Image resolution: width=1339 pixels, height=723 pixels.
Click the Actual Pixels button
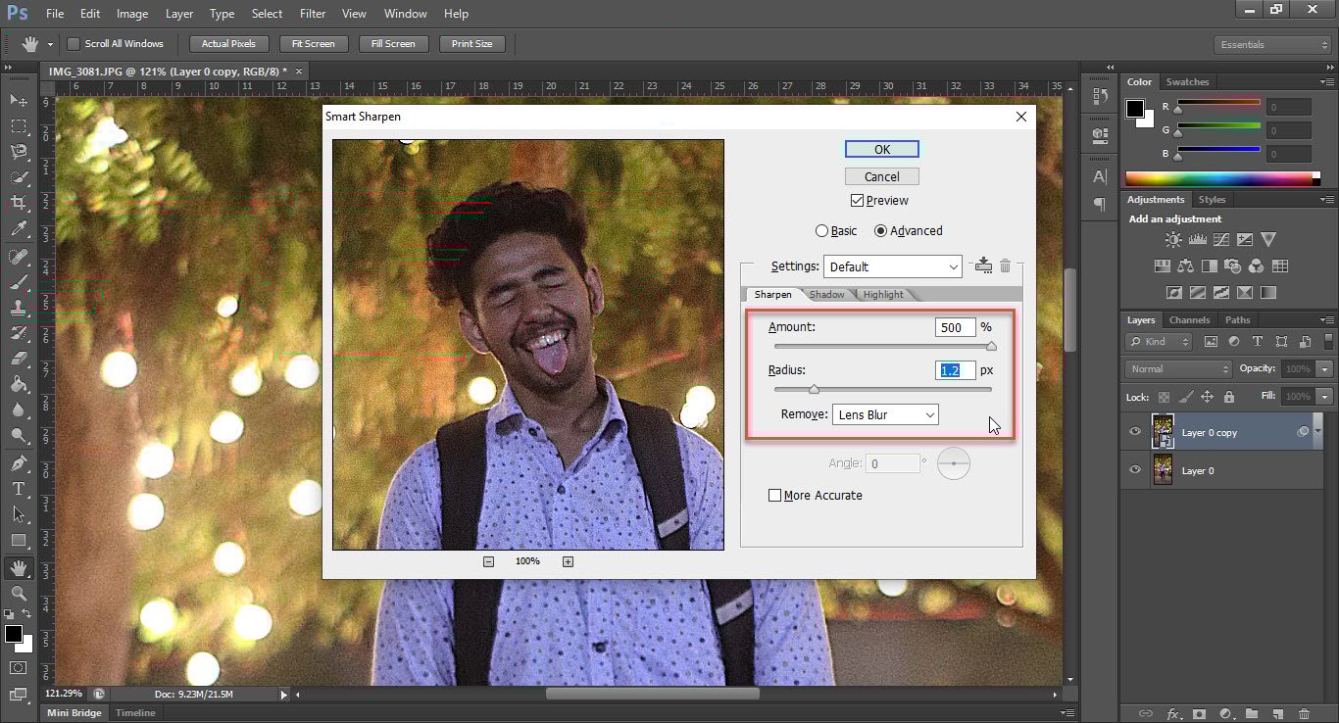[228, 44]
